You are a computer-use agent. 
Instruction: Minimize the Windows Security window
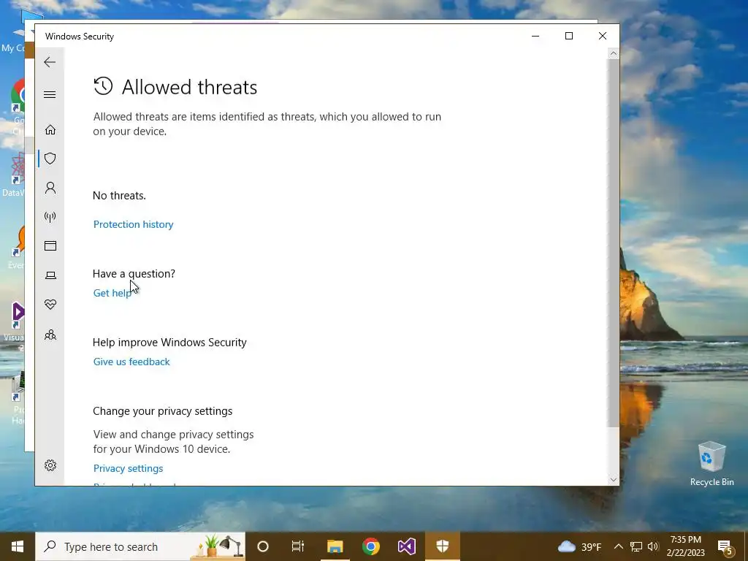coord(535,37)
